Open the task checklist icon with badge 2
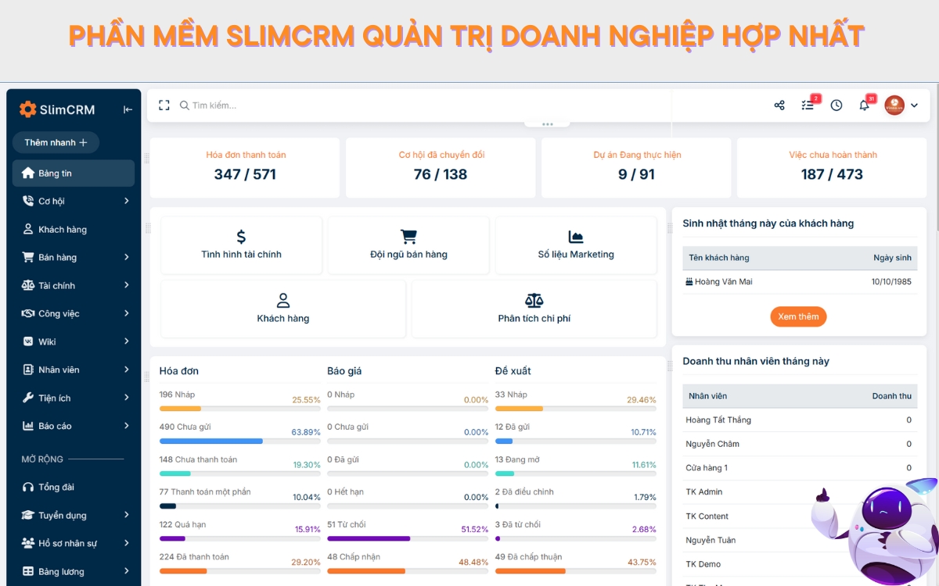The image size is (939, 586). tap(808, 105)
